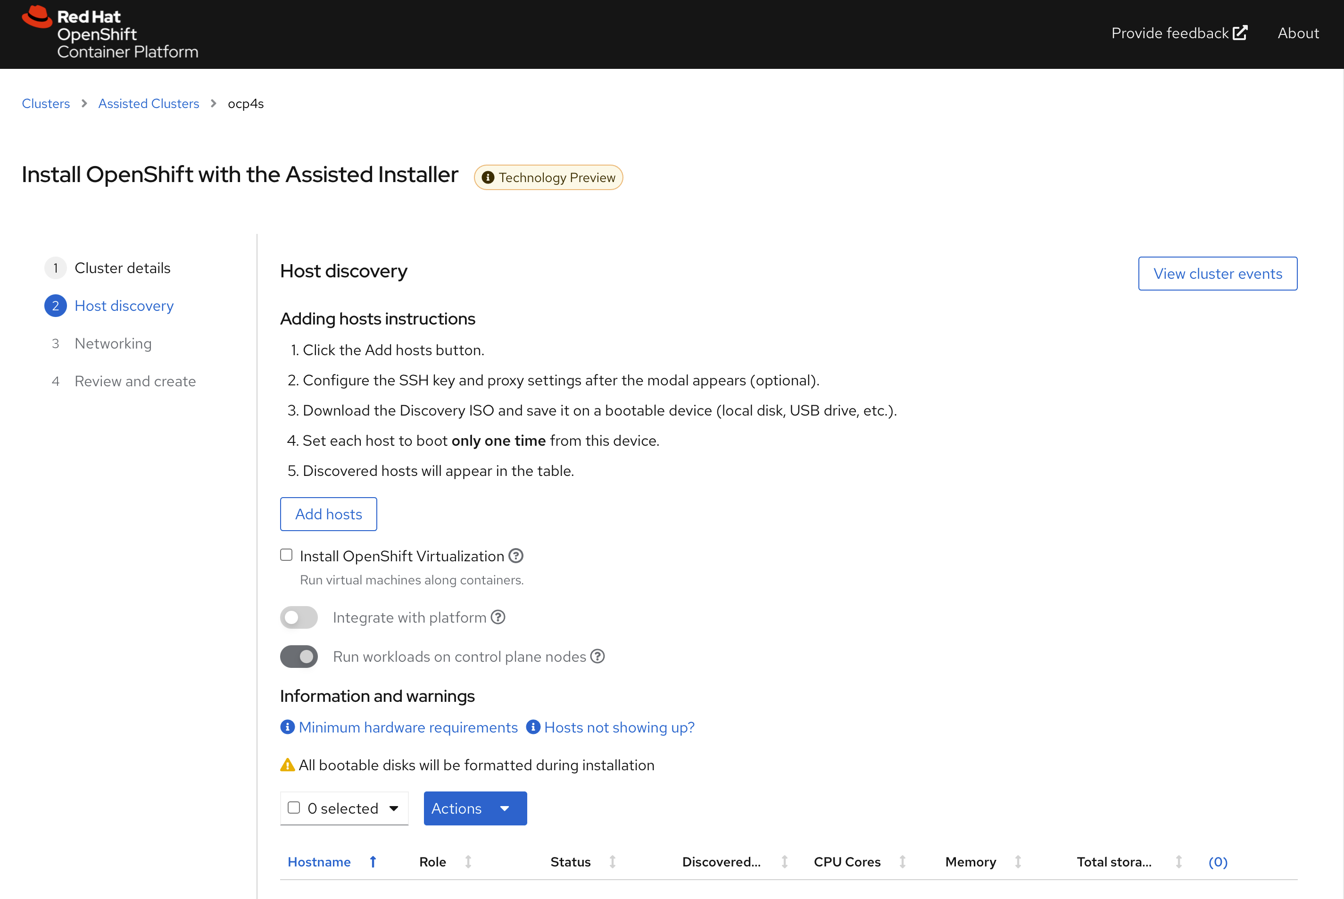Click help icon next to Integrate with platform

tap(498, 617)
